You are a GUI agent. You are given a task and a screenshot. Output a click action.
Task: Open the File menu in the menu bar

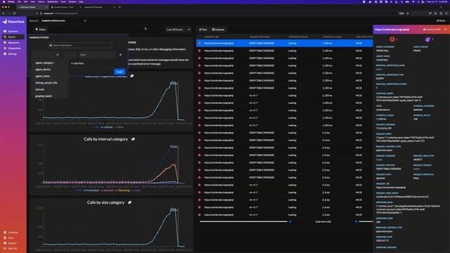coord(19,1)
